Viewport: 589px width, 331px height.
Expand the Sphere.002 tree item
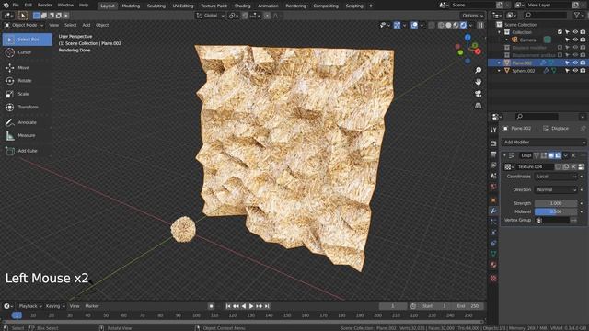coord(499,71)
